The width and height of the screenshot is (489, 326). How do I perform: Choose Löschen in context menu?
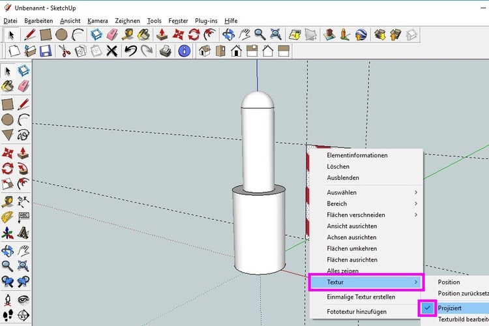click(338, 167)
